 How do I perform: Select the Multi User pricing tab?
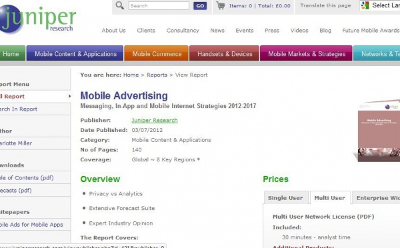click(329, 198)
